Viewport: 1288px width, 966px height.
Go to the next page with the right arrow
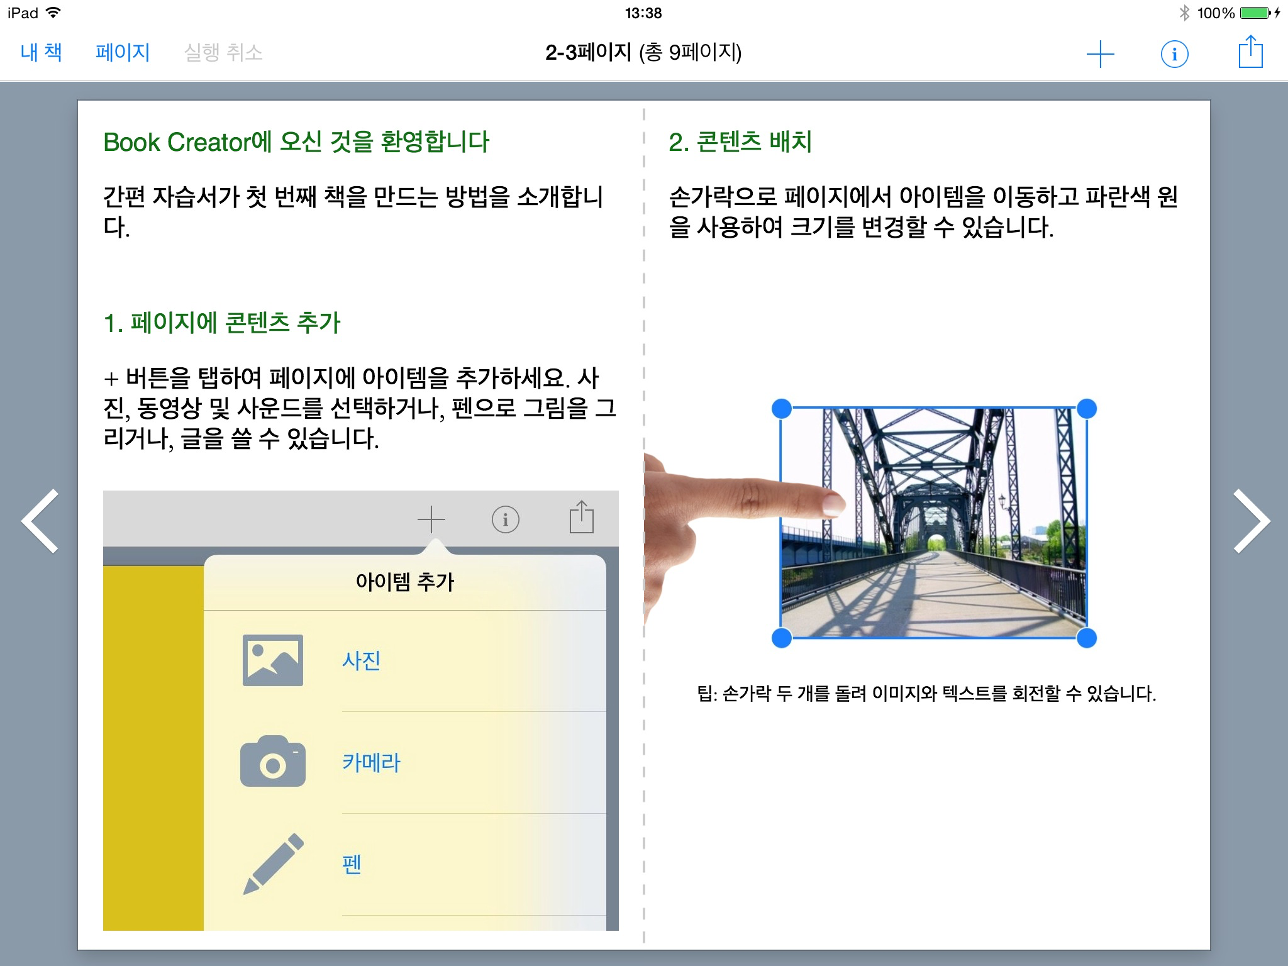click(1252, 521)
